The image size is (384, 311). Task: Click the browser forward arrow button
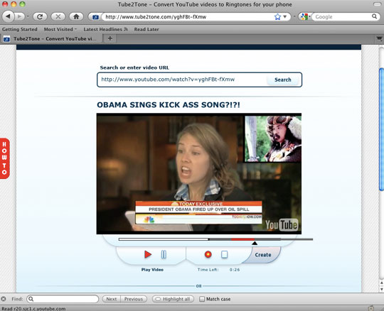(x=20, y=16)
